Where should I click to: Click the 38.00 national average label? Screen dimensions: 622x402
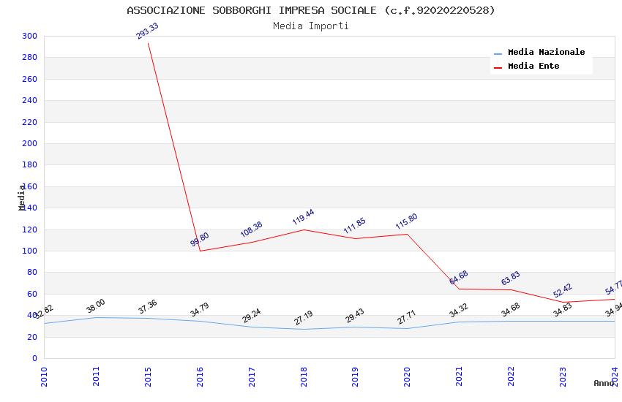pyautogui.click(x=96, y=306)
